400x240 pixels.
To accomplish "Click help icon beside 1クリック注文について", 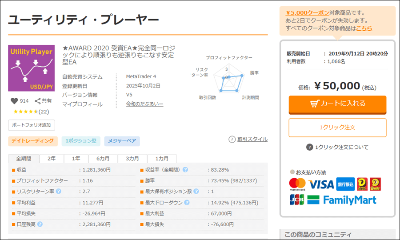I will 309,147.
